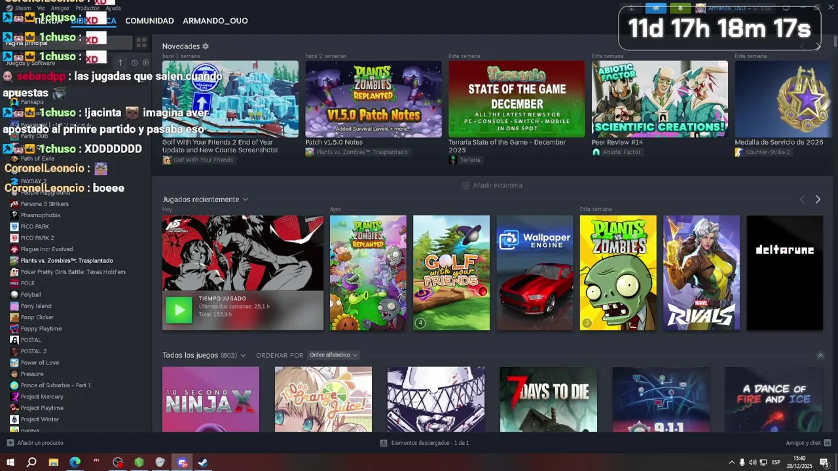Click the recently played next arrow

click(818, 200)
